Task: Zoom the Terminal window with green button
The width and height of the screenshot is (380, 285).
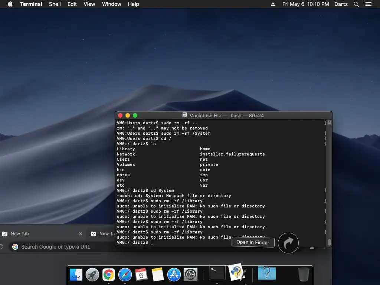Action: tap(135, 115)
